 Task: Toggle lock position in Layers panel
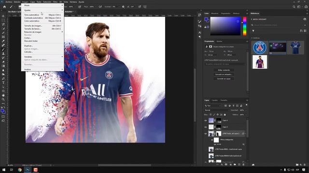pos(218,114)
